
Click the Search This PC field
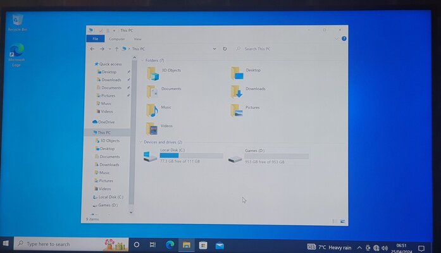tap(290, 49)
